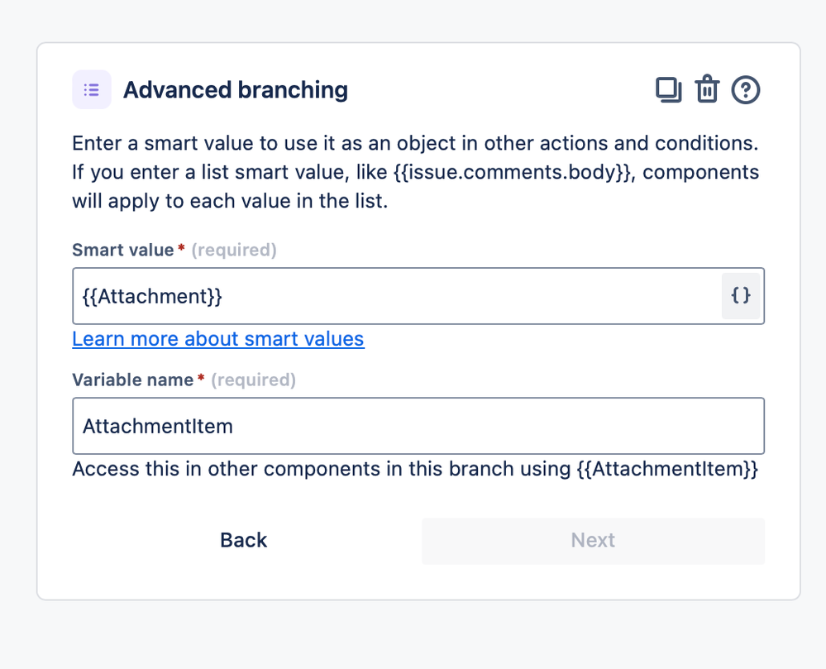
Task: Open the smart value picker braces button
Action: coord(741,295)
